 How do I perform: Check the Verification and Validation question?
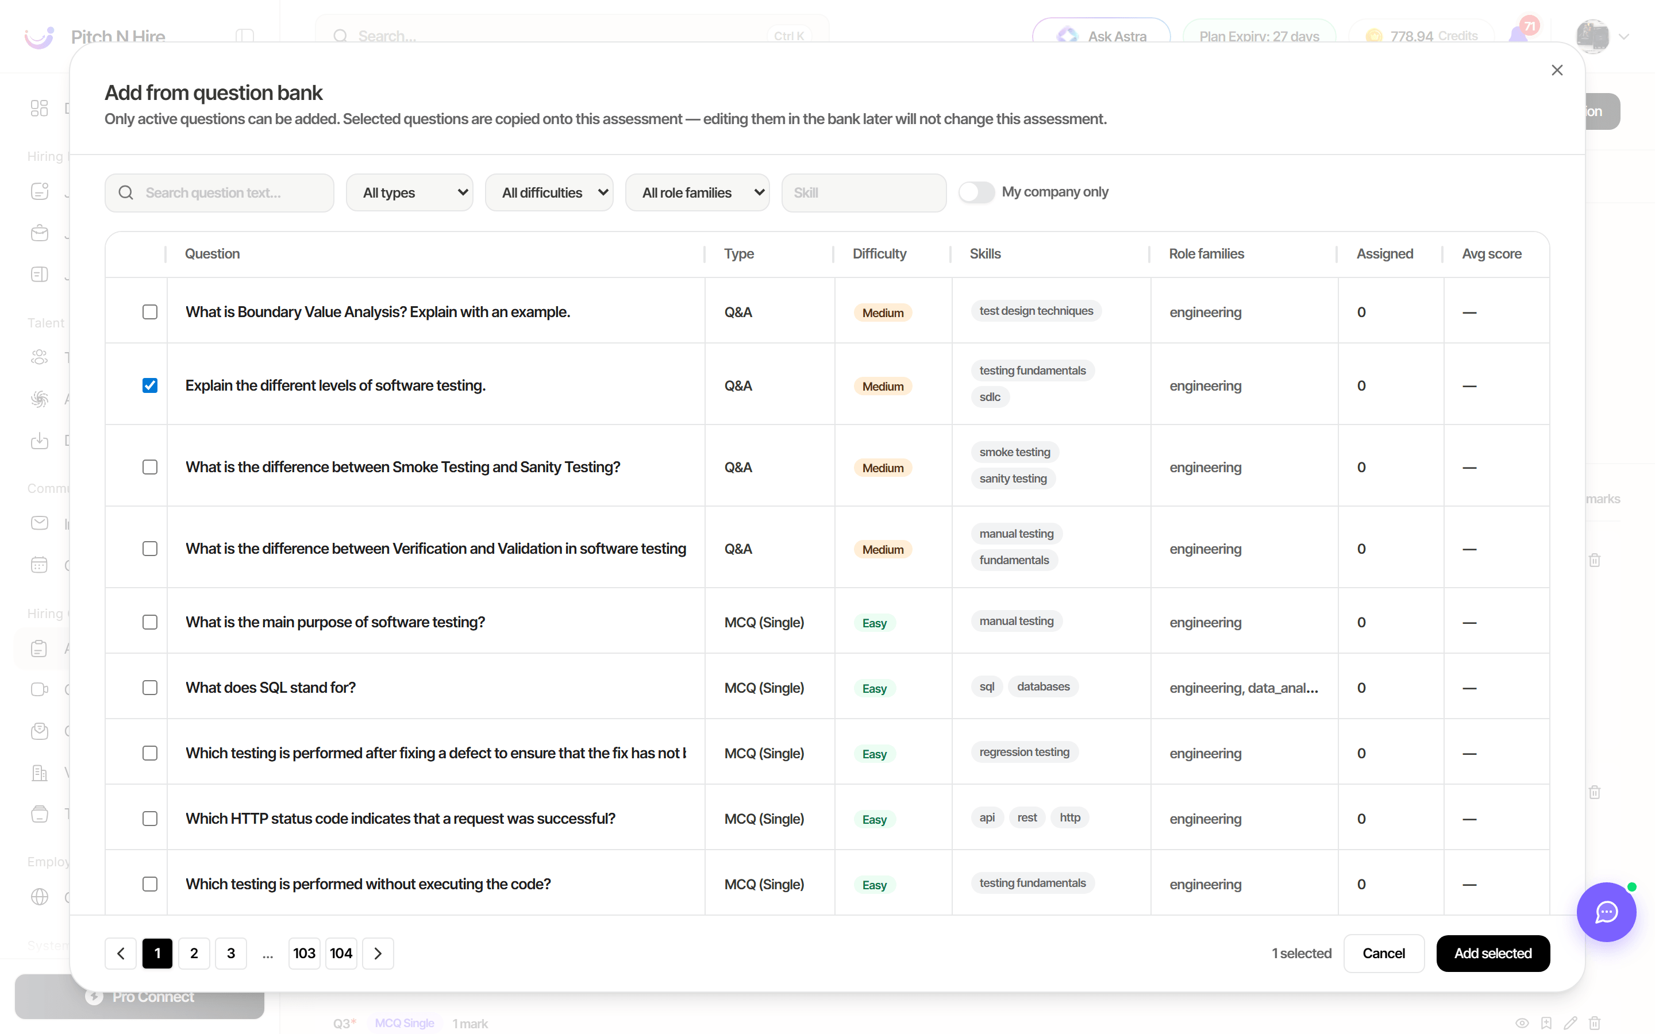click(x=150, y=549)
